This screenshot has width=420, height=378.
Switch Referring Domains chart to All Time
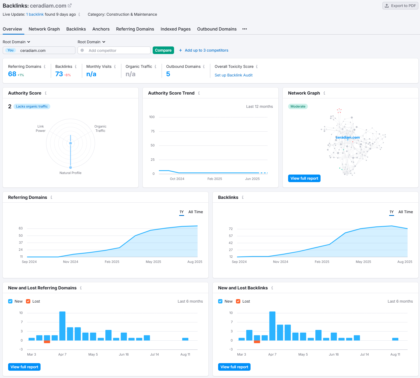tap(195, 212)
